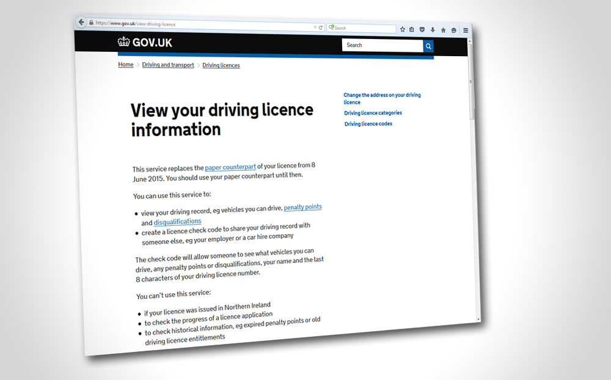This screenshot has width=611, height=380.
Task: Open Change the address on your driving licence
Action: [x=382, y=98]
